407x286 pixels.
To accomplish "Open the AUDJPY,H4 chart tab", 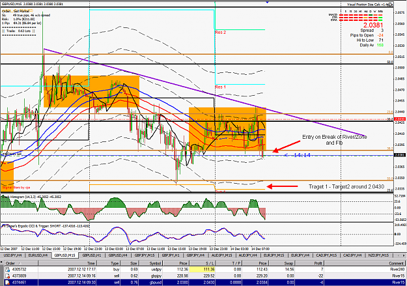I will point(248,255).
